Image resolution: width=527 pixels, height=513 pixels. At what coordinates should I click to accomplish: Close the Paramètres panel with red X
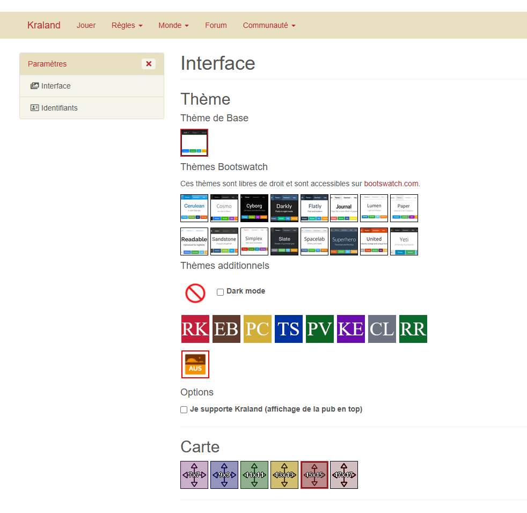pyautogui.click(x=149, y=64)
